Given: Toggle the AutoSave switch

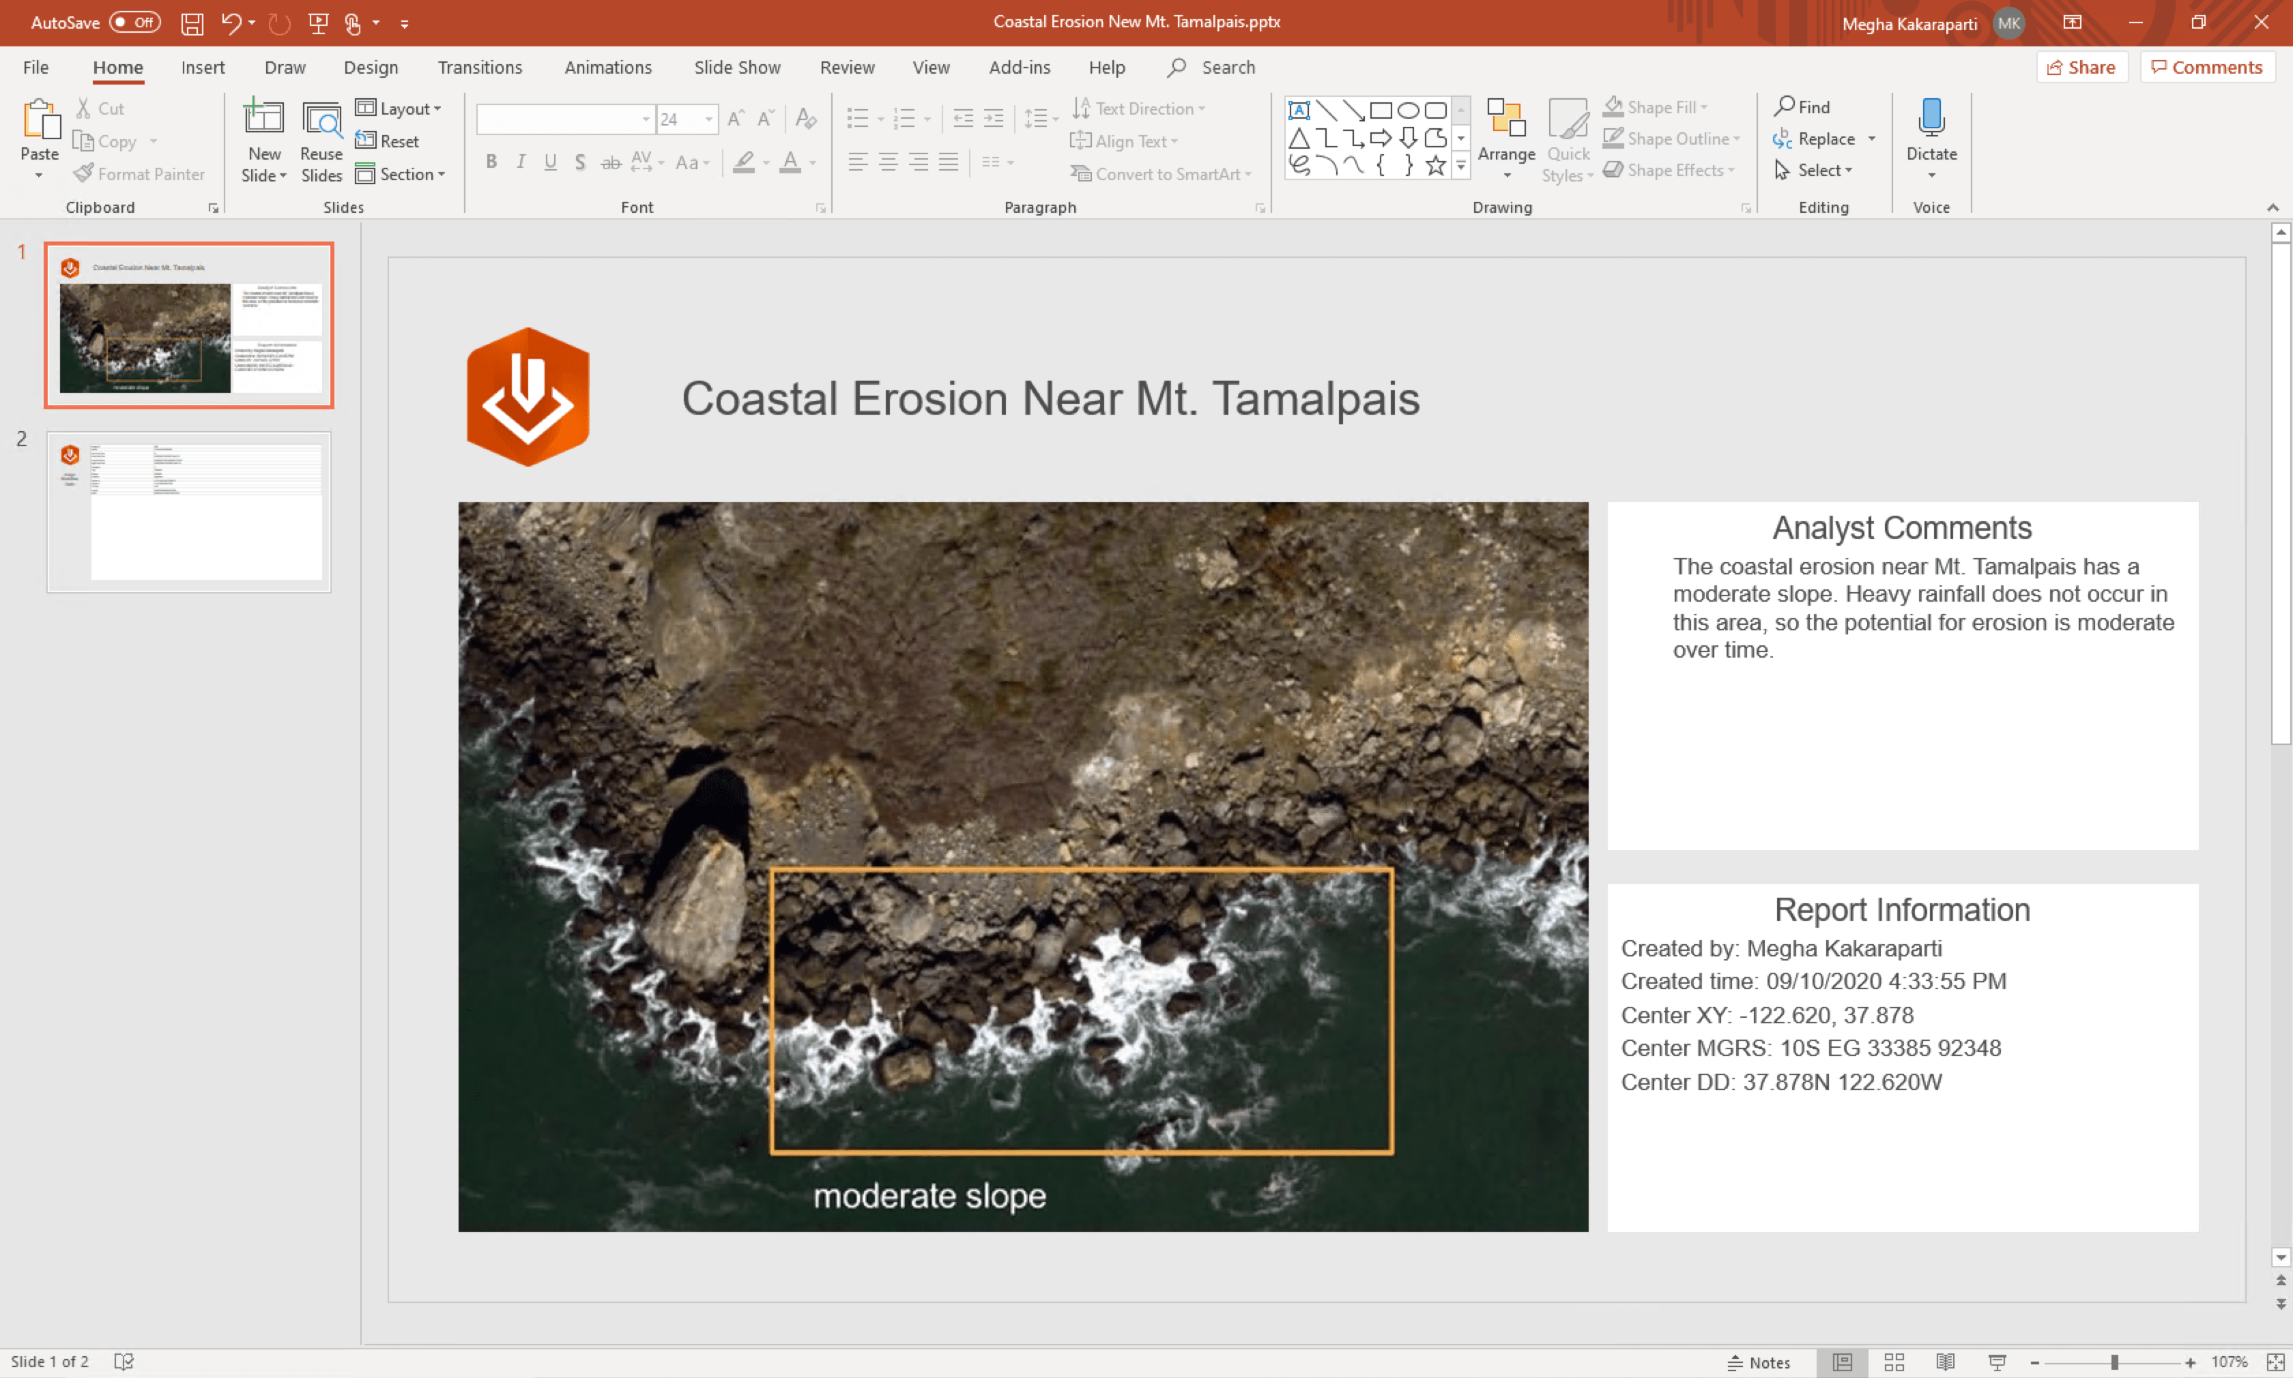Looking at the screenshot, I should (134, 23).
